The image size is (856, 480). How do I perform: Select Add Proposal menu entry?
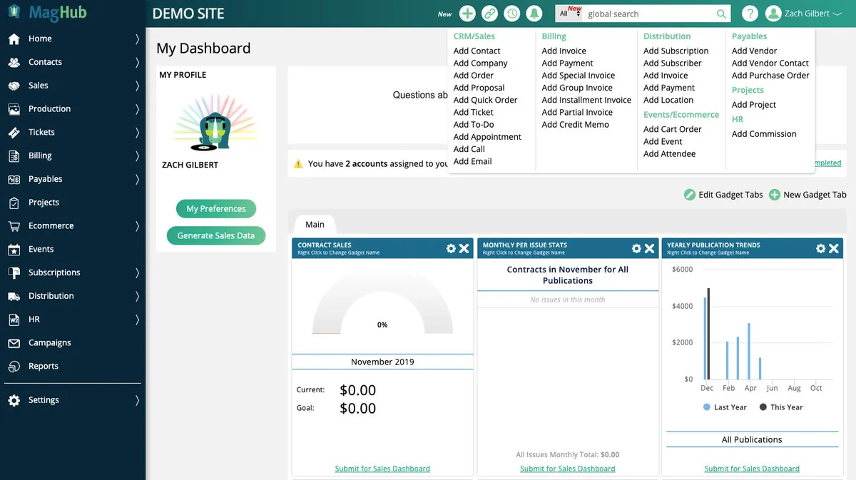[x=479, y=88]
